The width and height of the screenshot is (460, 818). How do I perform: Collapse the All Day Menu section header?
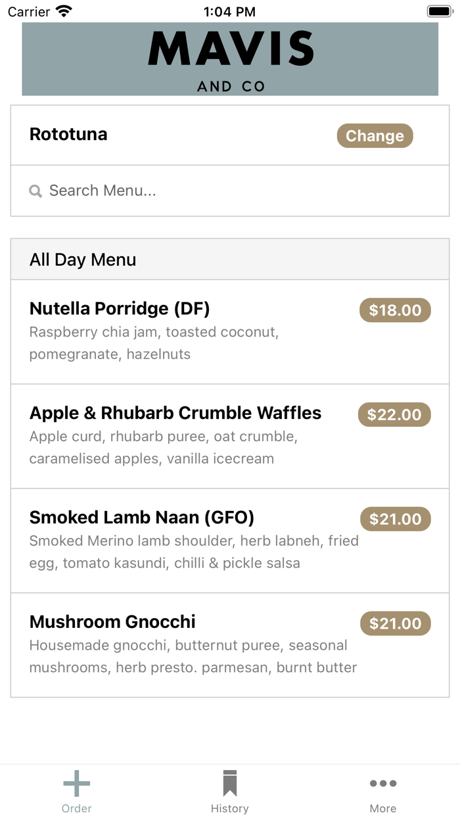point(230,260)
